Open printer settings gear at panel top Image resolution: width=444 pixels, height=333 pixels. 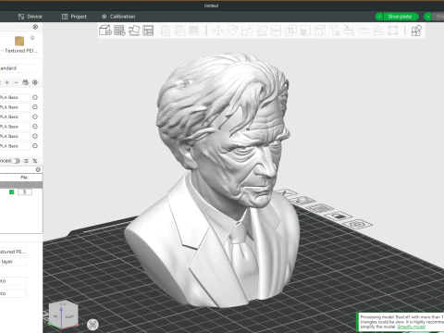coord(35,27)
